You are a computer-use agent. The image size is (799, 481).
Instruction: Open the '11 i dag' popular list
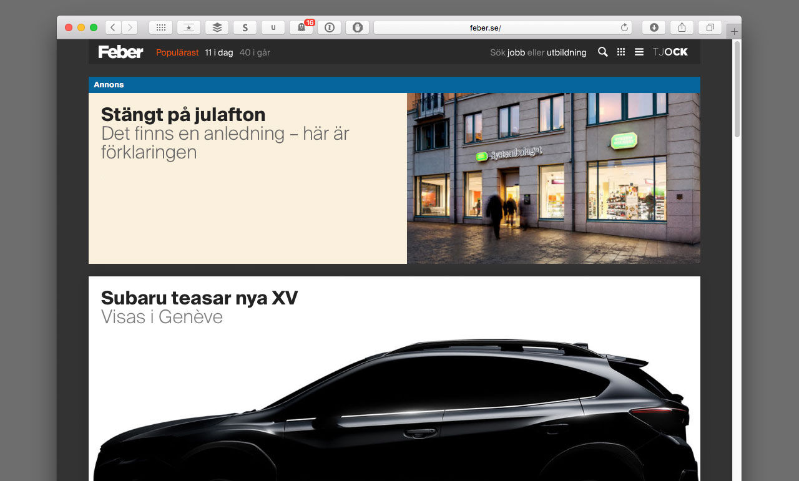(x=219, y=52)
